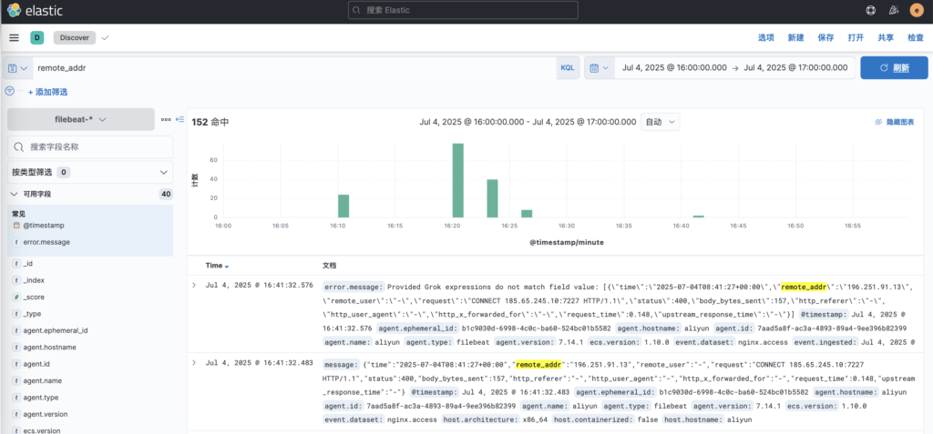Open the 按类型筛选 filter dropdown
Screen dimensions: 933x434
(x=90, y=172)
